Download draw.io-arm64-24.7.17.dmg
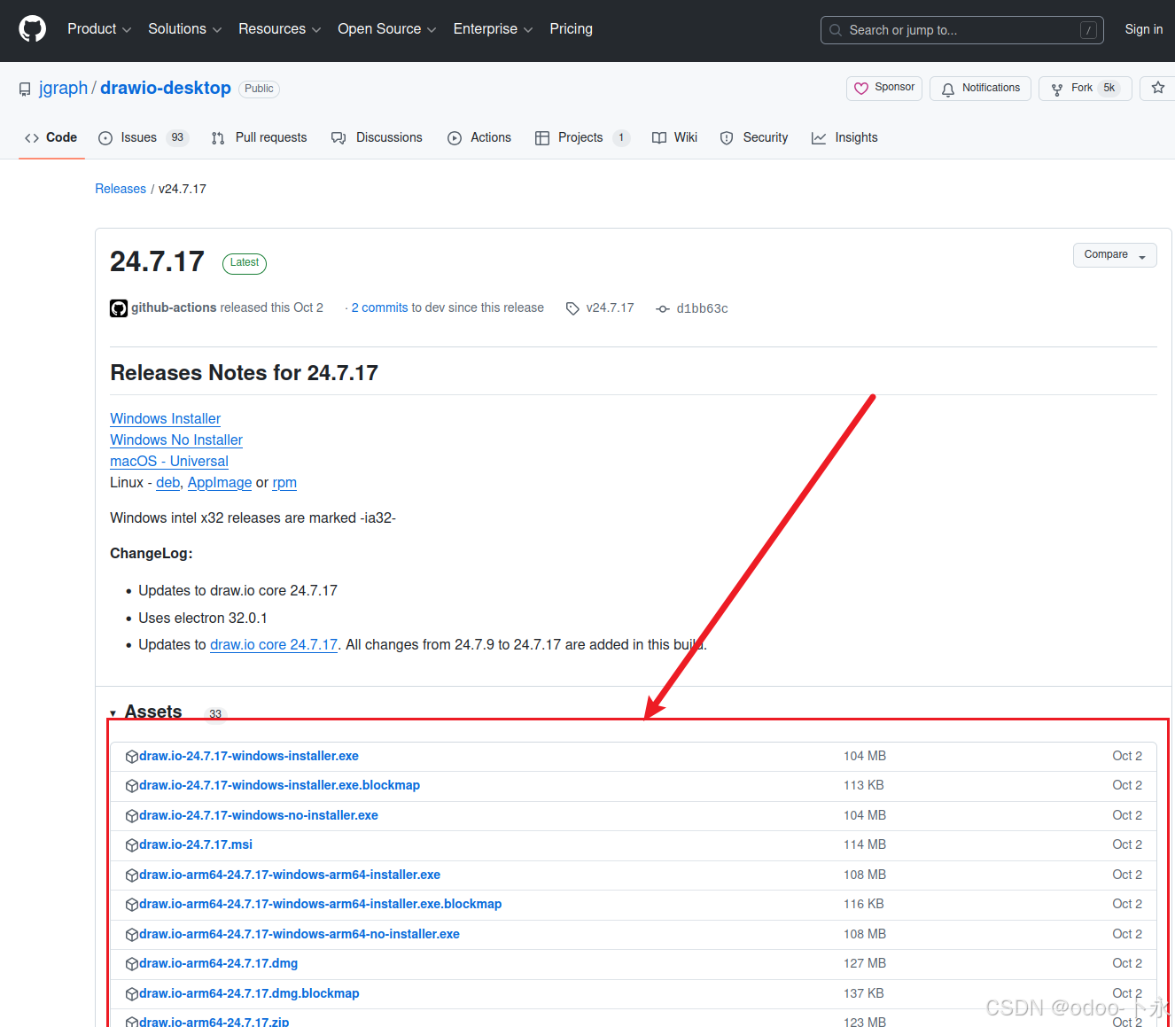 click(218, 963)
